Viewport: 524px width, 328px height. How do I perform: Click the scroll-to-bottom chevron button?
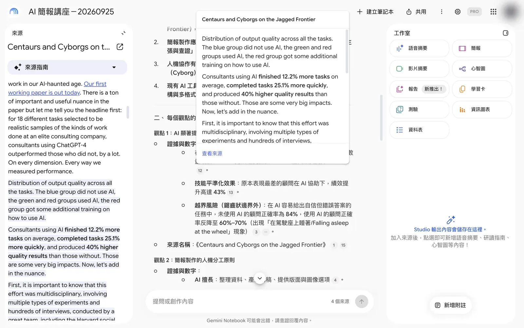point(260,278)
